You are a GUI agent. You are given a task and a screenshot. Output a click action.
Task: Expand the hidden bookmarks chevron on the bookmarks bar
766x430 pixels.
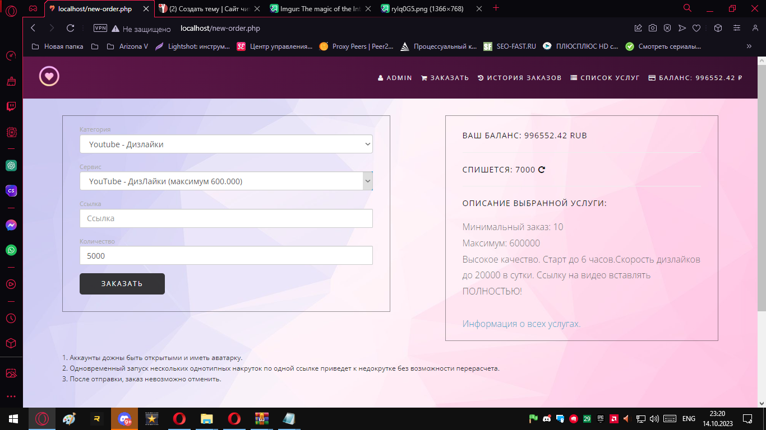pos(749,46)
